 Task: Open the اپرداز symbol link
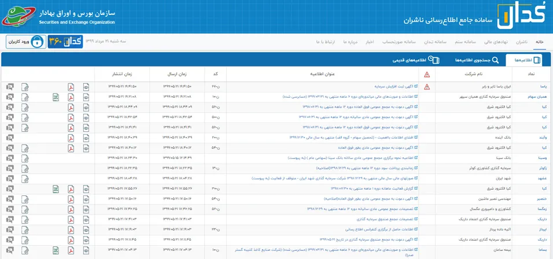(x=543, y=230)
